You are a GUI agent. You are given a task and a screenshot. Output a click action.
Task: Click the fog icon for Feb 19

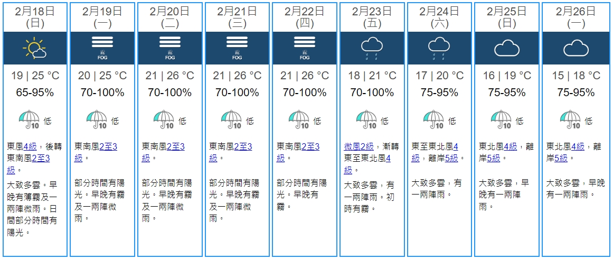[102, 48]
